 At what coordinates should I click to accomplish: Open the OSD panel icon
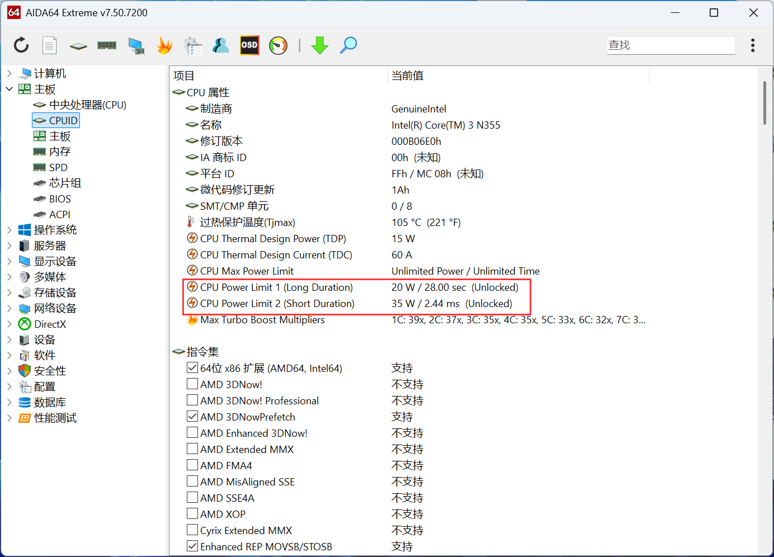click(249, 45)
